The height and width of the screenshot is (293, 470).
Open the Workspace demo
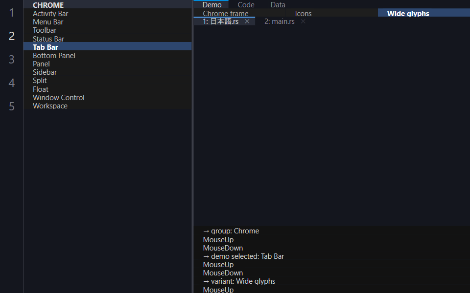pyautogui.click(x=107, y=106)
